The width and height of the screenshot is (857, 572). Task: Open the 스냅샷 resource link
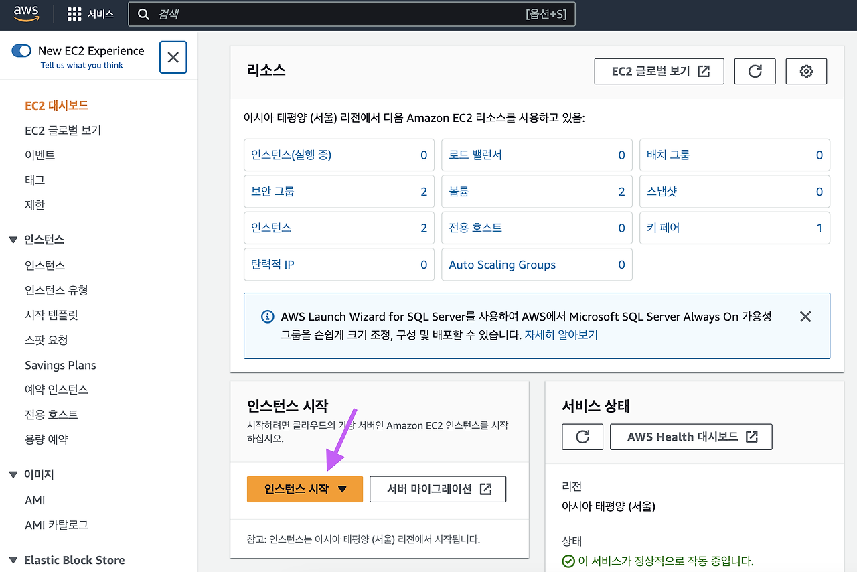[x=661, y=192]
